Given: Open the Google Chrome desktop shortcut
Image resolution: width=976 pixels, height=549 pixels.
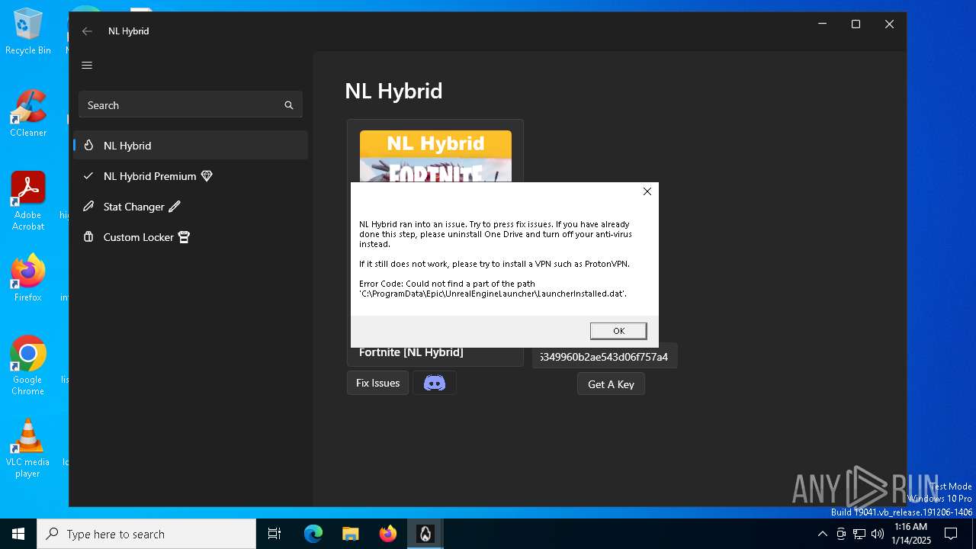Looking at the screenshot, I should [28, 365].
